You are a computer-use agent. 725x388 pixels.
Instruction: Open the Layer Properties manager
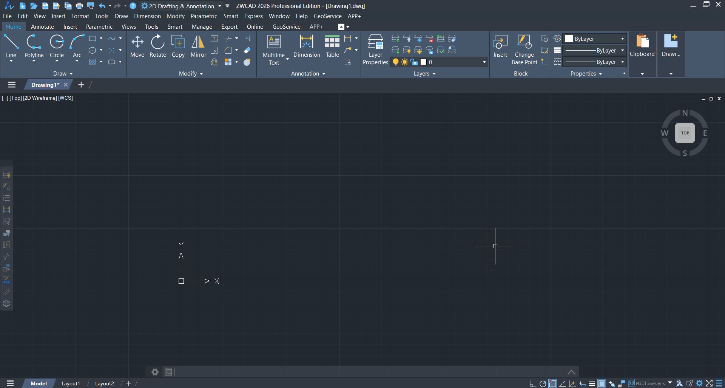[x=375, y=49]
